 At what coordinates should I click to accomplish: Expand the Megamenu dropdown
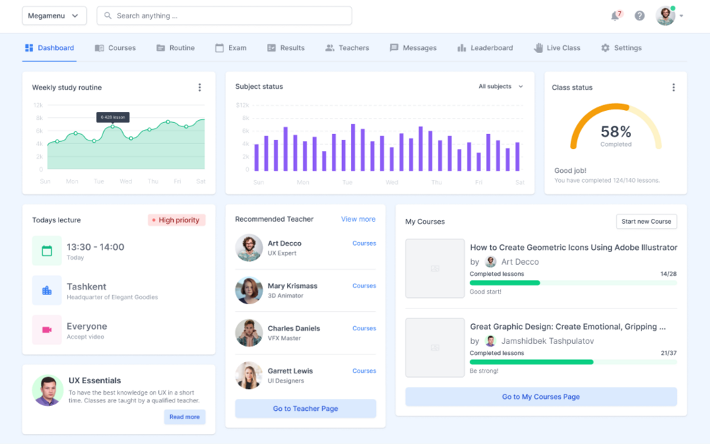54,16
